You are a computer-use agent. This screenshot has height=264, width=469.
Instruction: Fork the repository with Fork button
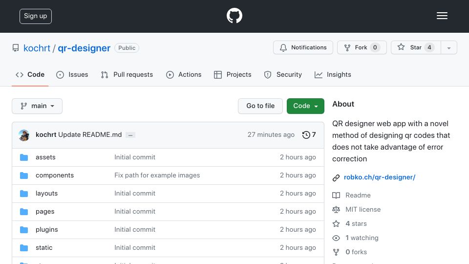[x=362, y=47]
